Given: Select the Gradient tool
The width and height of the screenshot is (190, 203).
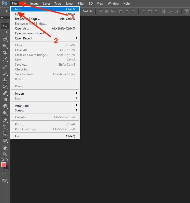Looking at the screenshot, I should point(5,100).
